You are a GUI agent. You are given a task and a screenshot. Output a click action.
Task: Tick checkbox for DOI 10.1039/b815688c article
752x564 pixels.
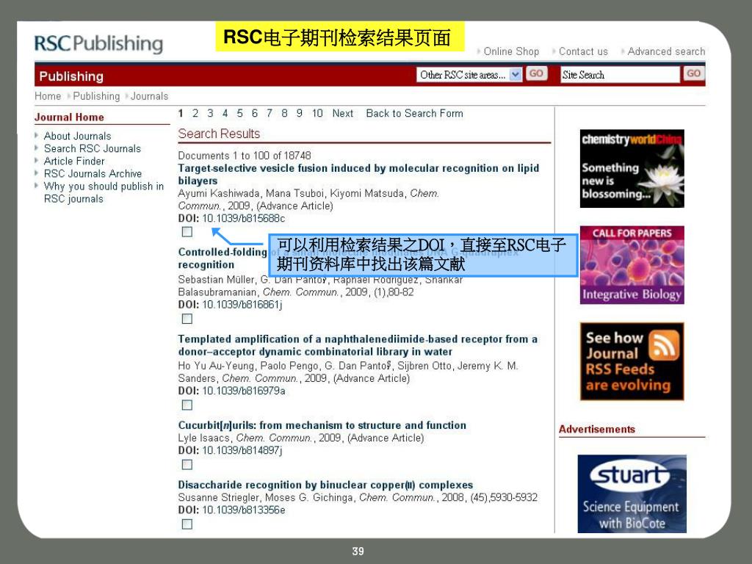(x=187, y=232)
